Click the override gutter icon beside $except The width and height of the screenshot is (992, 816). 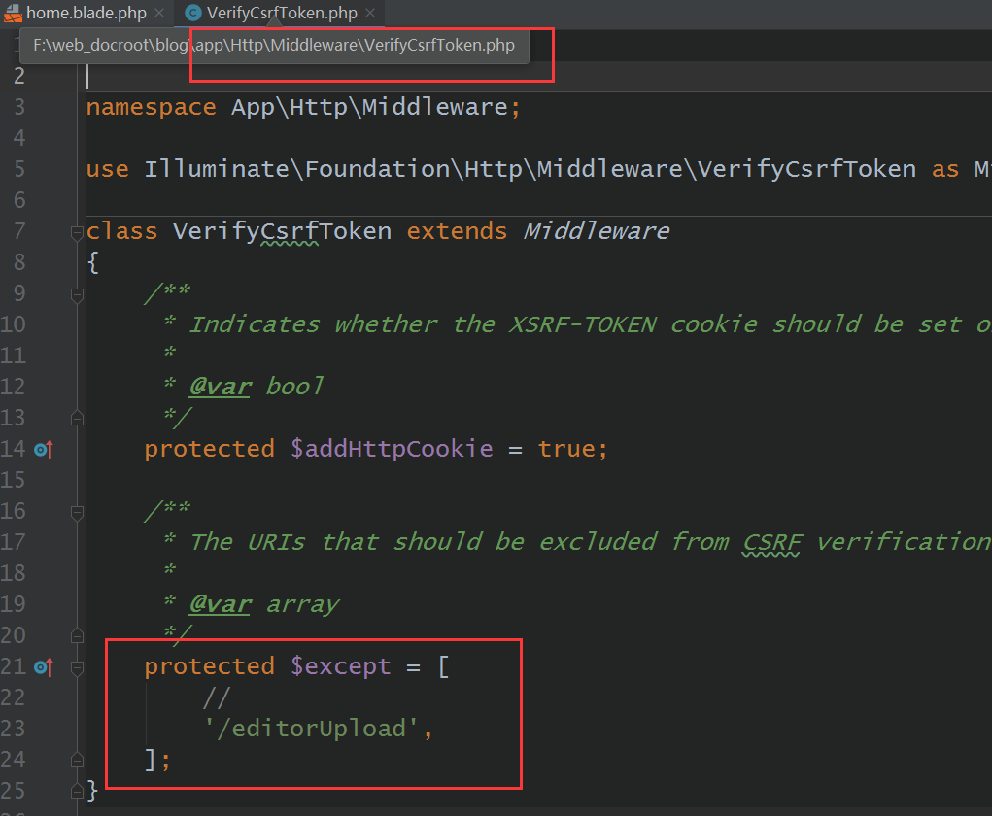[43, 667]
